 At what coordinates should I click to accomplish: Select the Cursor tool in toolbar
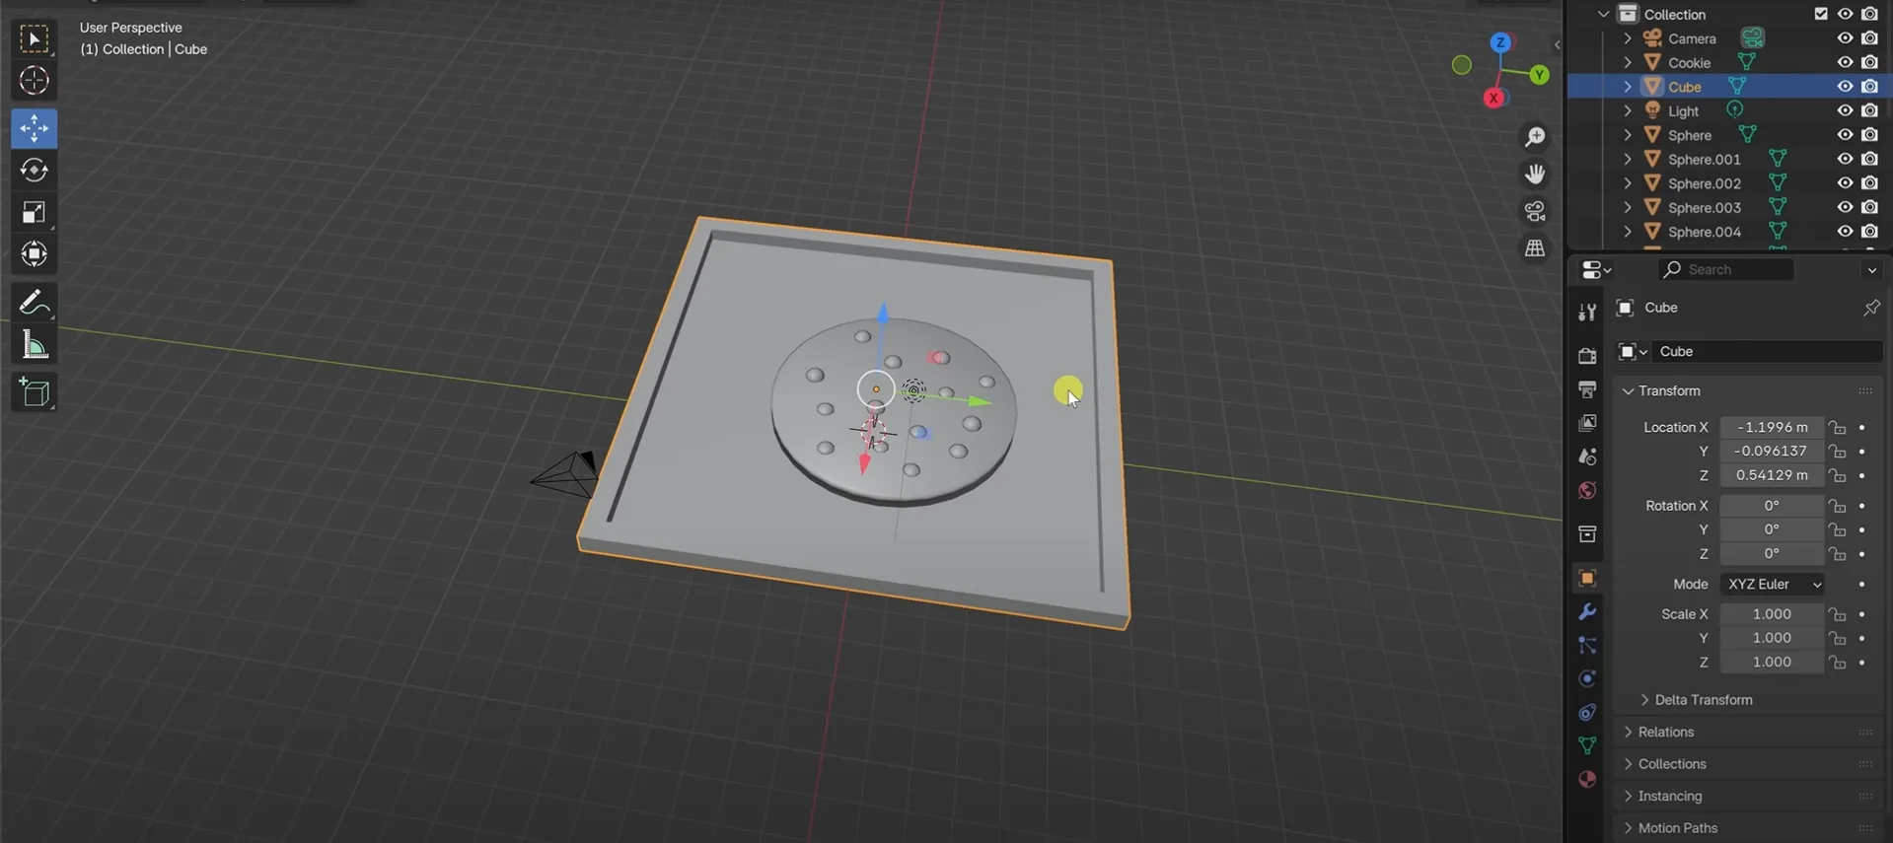click(x=34, y=81)
